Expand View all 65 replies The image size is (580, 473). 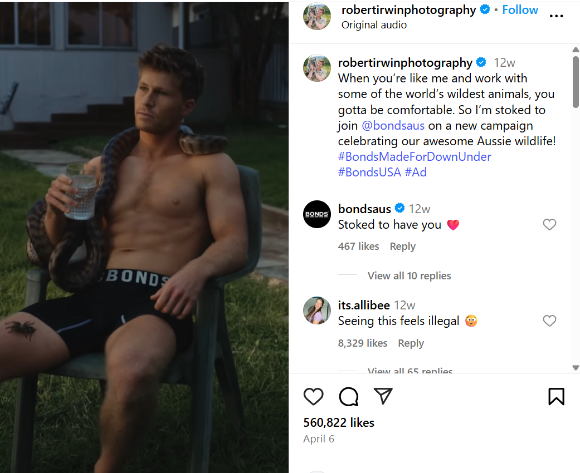(410, 370)
